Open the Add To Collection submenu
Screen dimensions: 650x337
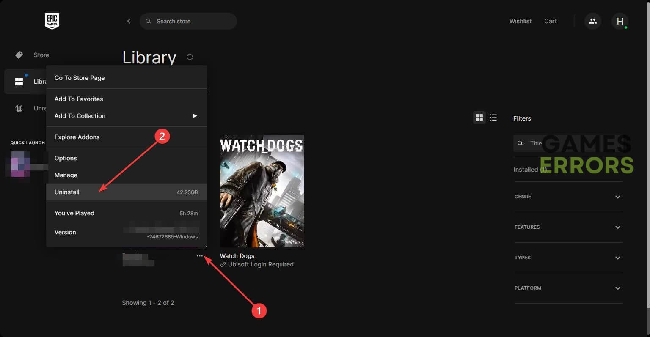[80, 116]
